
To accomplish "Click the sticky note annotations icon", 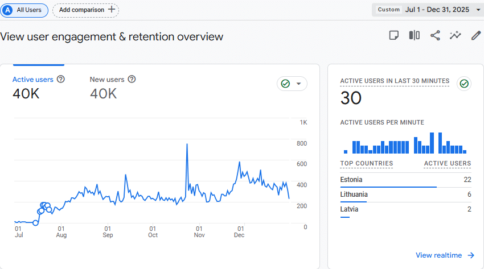I will 393,36.
